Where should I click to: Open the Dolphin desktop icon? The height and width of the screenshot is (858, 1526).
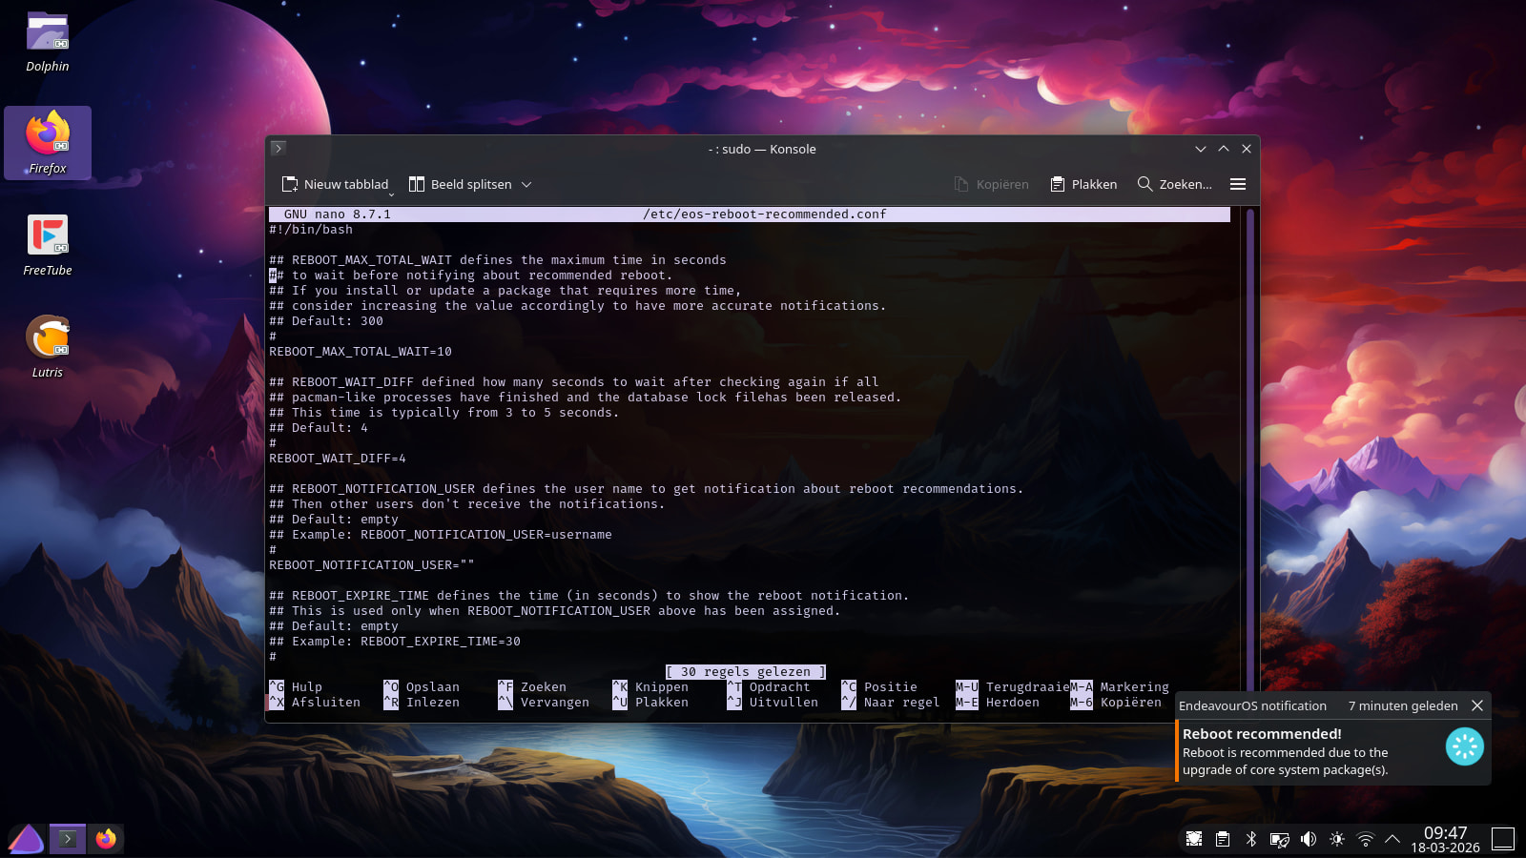[48, 43]
